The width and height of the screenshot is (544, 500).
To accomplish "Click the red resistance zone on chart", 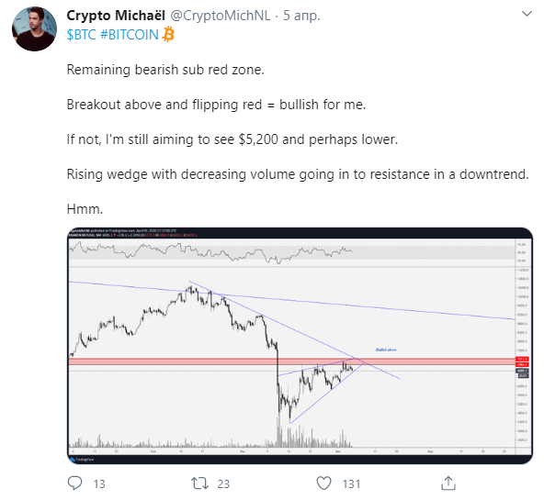I will (x=291, y=361).
